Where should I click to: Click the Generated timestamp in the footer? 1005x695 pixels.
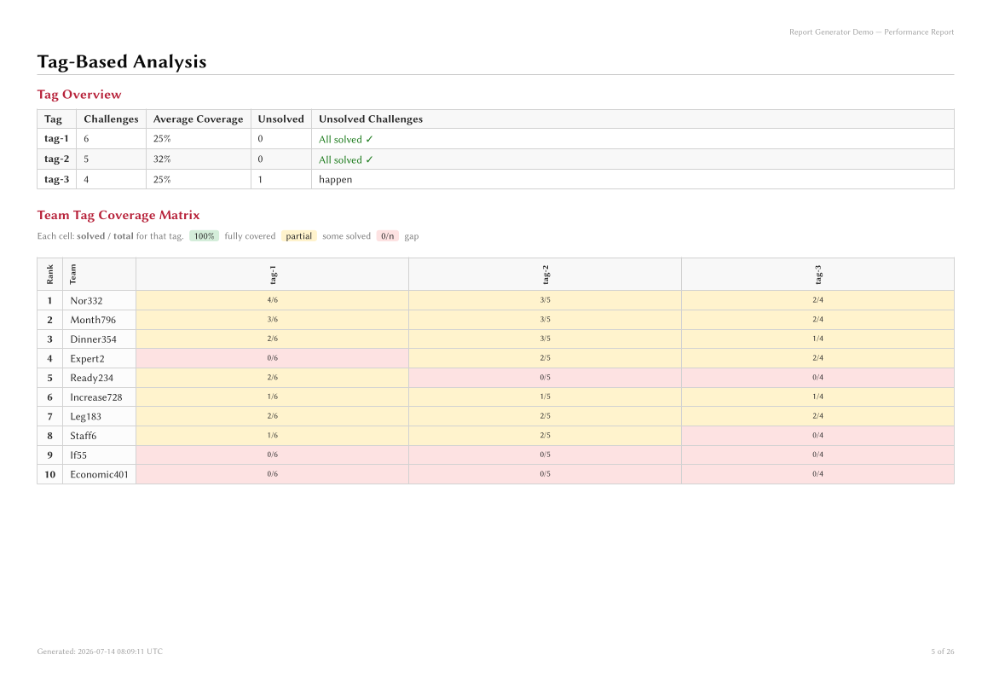tap(100, 652)
